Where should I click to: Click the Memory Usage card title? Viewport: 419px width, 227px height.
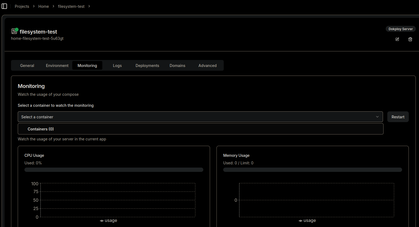point(236,155)
